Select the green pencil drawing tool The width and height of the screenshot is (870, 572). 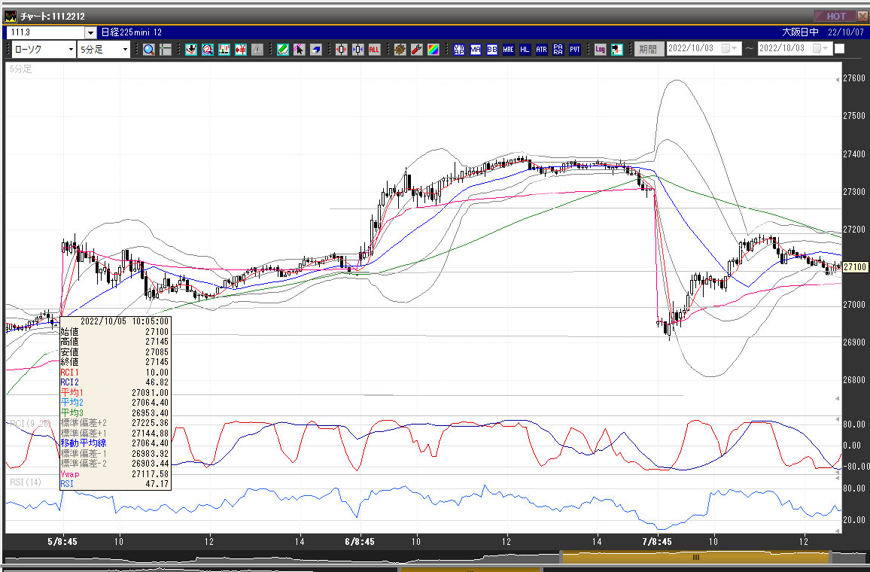(283, 50)
